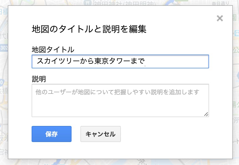Click the キャンセル cancel button
Image resolution: width=239 pixels, height=165 pixels.
tap(101, 134)
